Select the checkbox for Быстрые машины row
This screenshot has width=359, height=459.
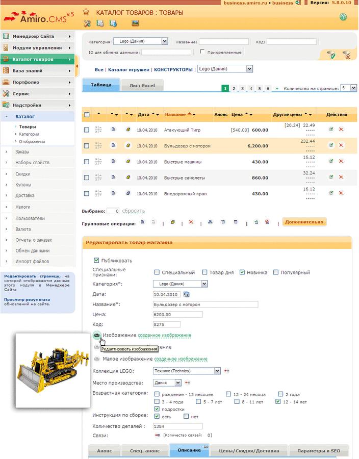[87, 162]
